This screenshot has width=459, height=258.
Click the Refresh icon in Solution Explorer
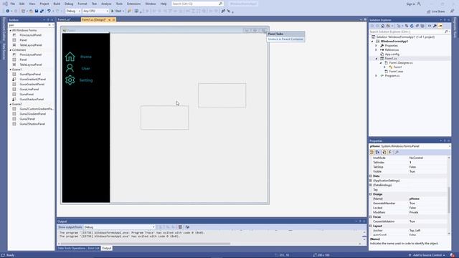(412, 26)
